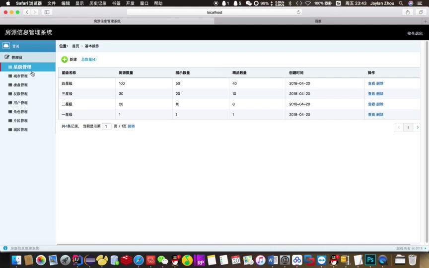The image size is (429, 268).
Task: Collapse the 管理员 sidebar section
Action: [x=28, y=57]
